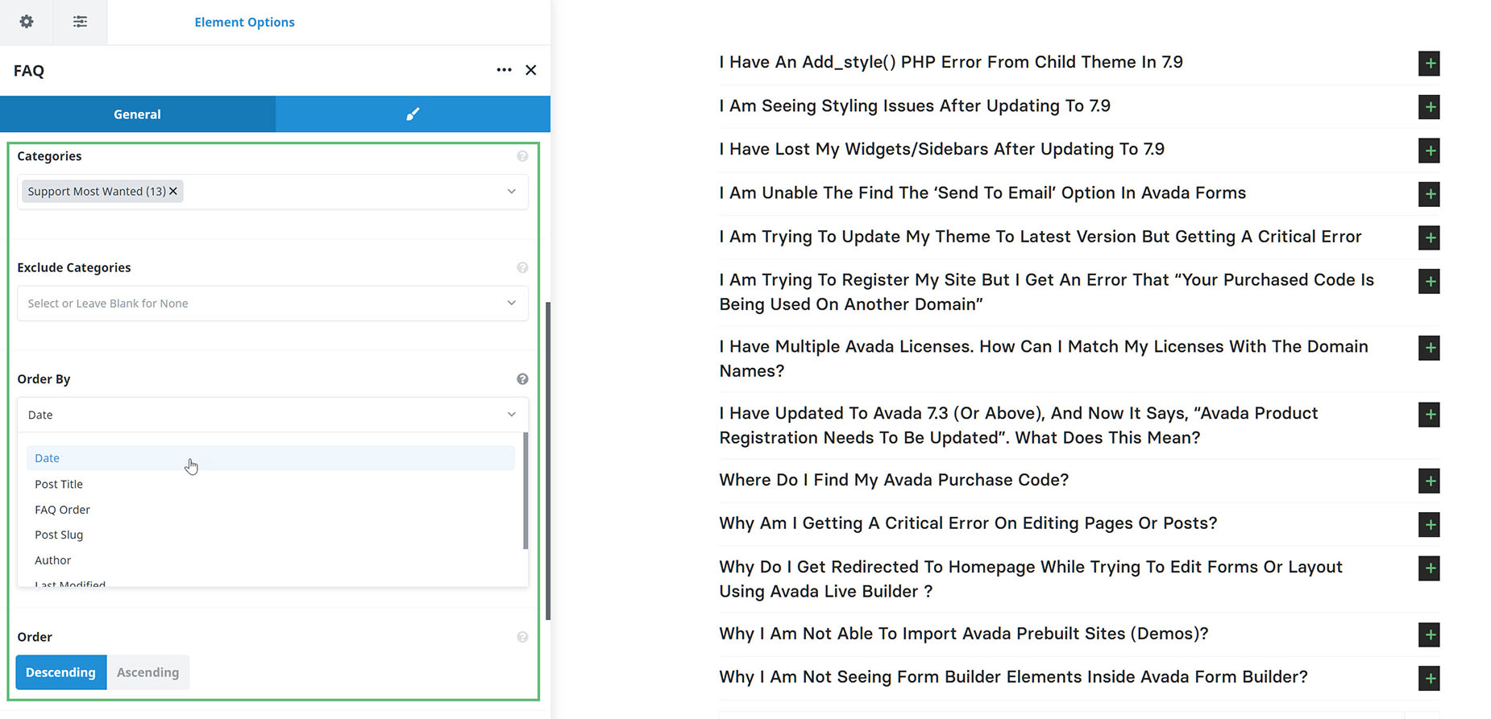The width and height of the screenshot is (1491, 719).
Task: Open the settings gear tab
Action: point(27,22)
